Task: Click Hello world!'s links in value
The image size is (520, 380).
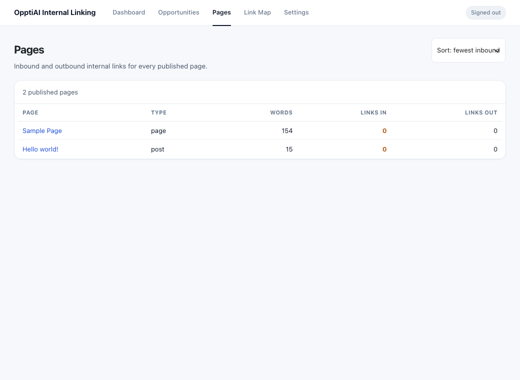Action: (384, 149)
